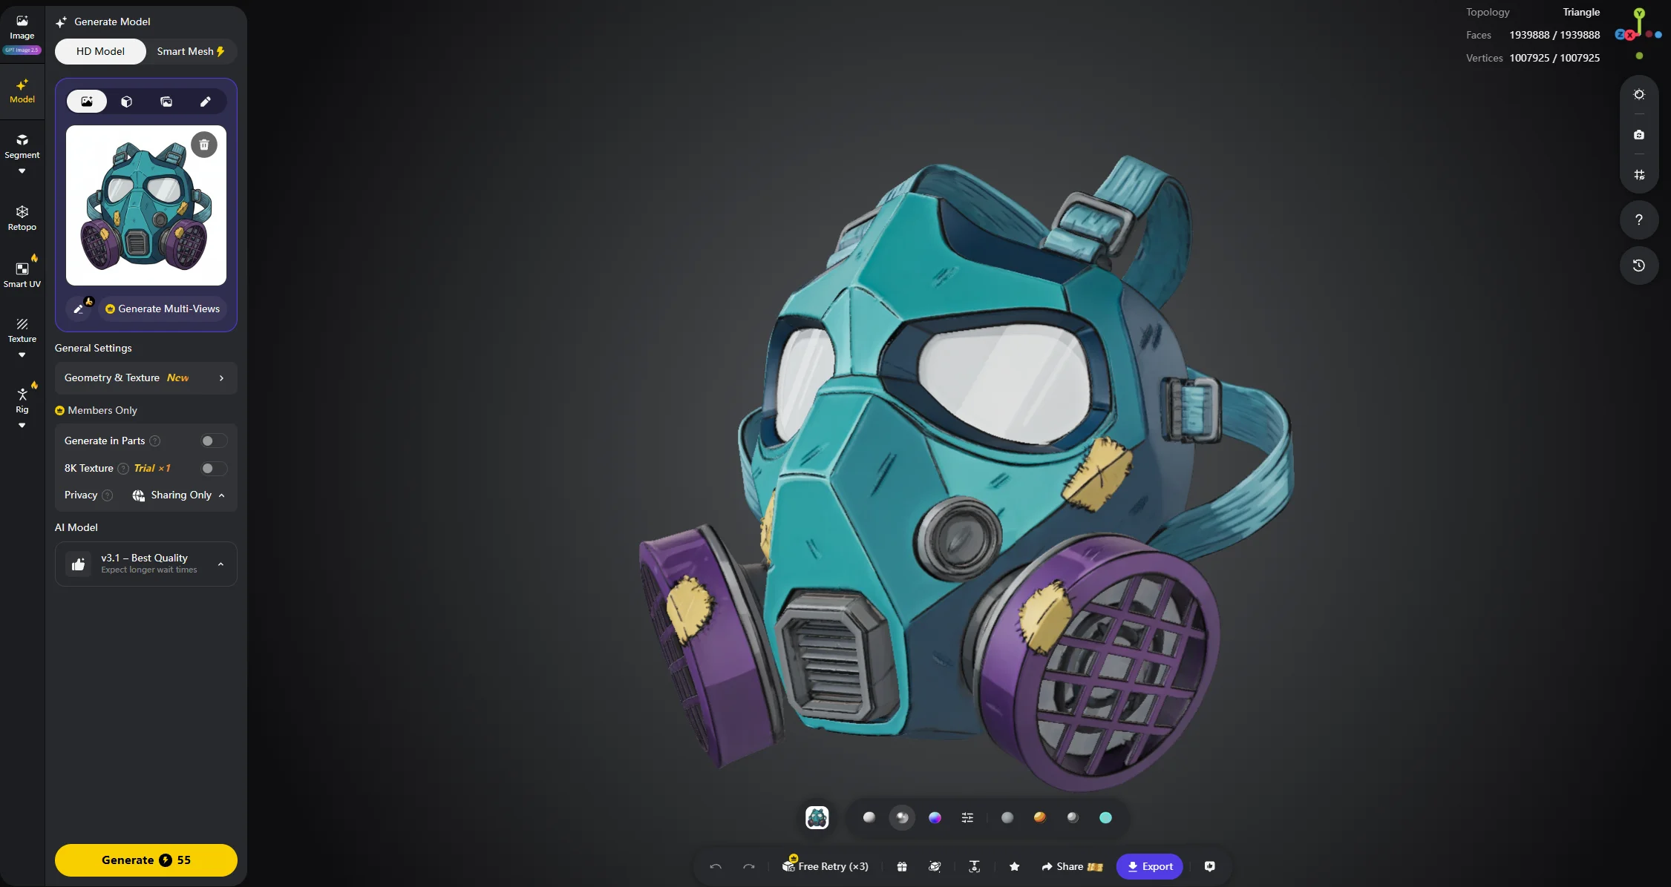Screen dimensions: 1671x887
Task: Export the model
Action: coord(1150,866)
